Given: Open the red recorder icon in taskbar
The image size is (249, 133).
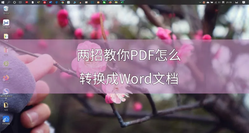Looking at the screenshot, I should point(27,2).
